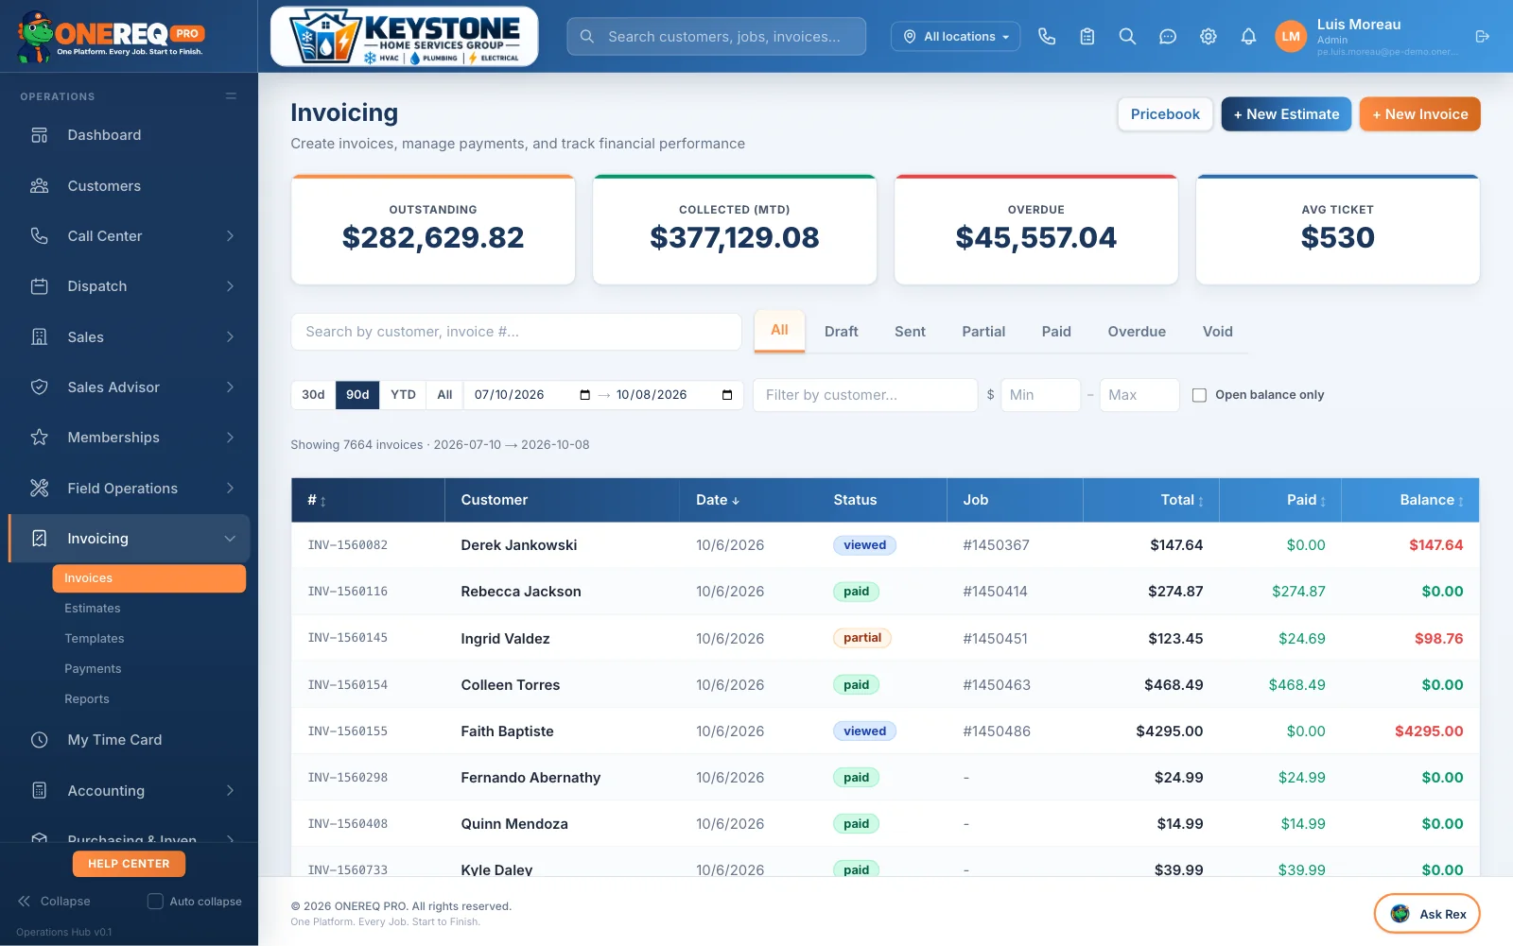Screen dimensions: 1513x946
Task: Open the Pricebook
Action: coord(1165,114)
